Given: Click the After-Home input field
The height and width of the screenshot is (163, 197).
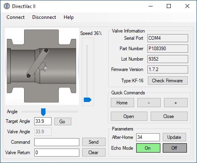Looking at the screenshot, I should (x=148, y=137).
